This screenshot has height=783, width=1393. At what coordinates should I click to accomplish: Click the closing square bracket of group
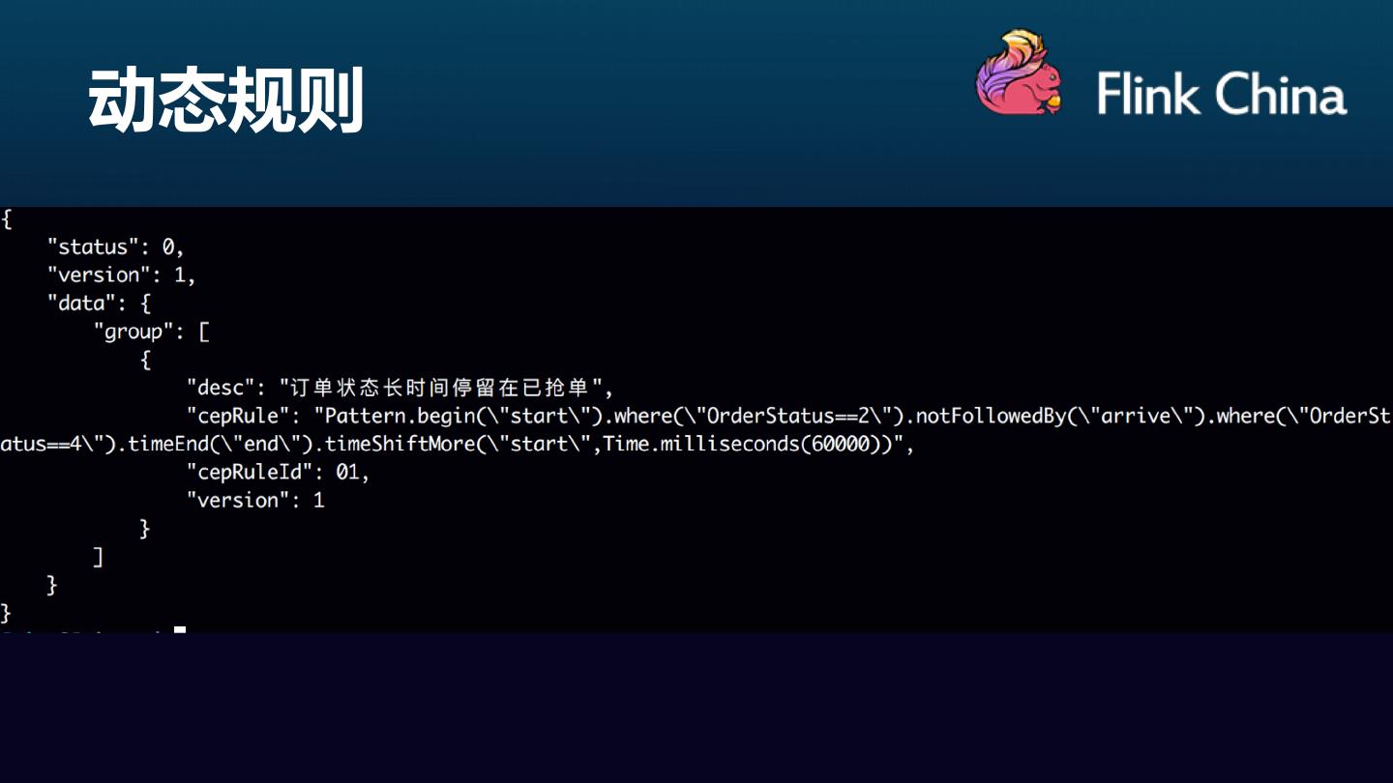98,557
